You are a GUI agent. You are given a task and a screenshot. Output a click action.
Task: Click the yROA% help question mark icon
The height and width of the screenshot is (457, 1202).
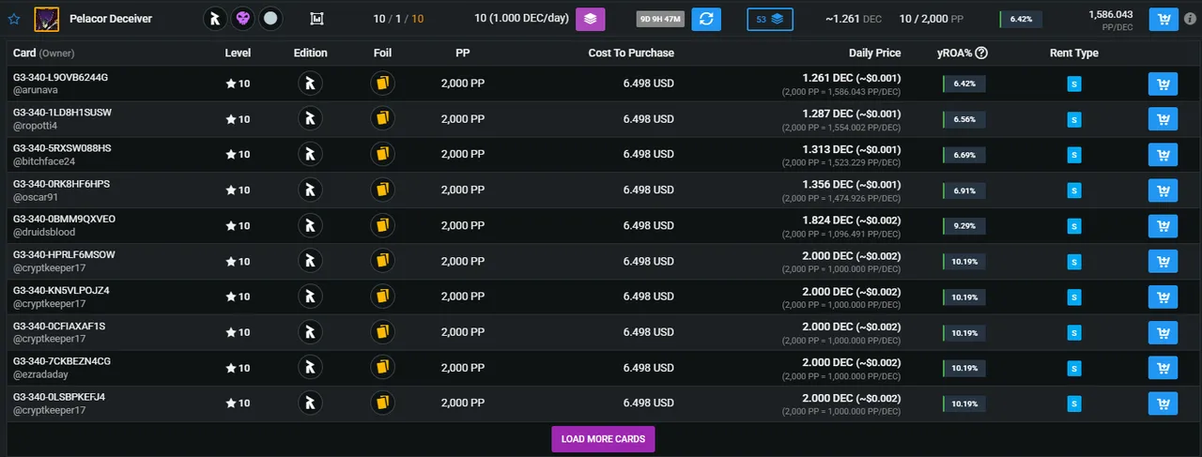click(x=981, y=53)
